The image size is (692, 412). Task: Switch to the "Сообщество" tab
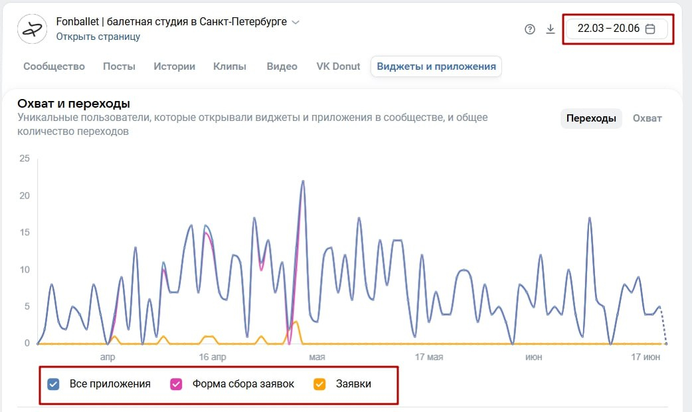click(x=54, y=66)
